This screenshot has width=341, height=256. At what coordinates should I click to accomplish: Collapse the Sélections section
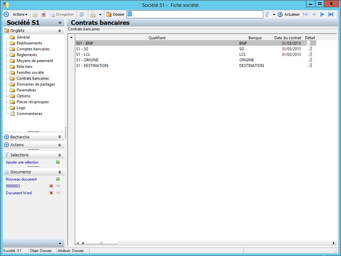point(60,155)
